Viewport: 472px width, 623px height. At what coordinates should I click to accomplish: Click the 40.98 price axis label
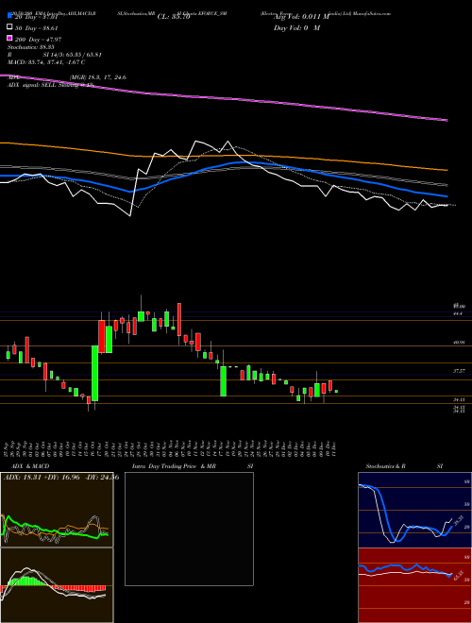459,342
